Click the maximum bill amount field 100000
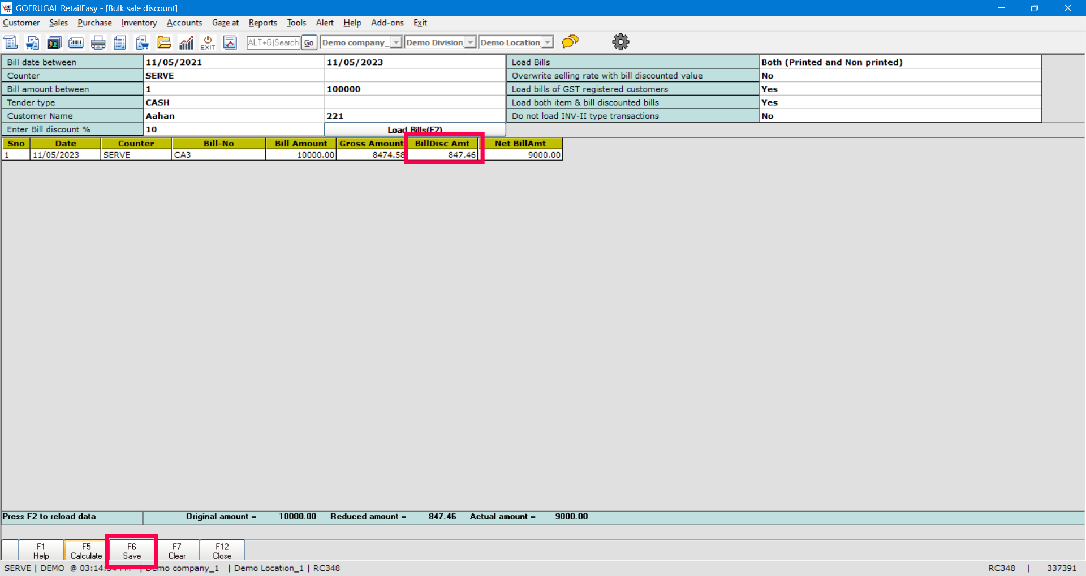Viewport: 1086px width, 576px height. [x=415, y=89]
